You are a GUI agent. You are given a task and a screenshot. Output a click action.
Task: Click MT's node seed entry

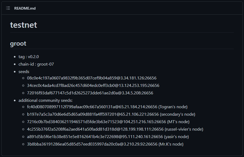pyautogui.click(x=108, y=122)
